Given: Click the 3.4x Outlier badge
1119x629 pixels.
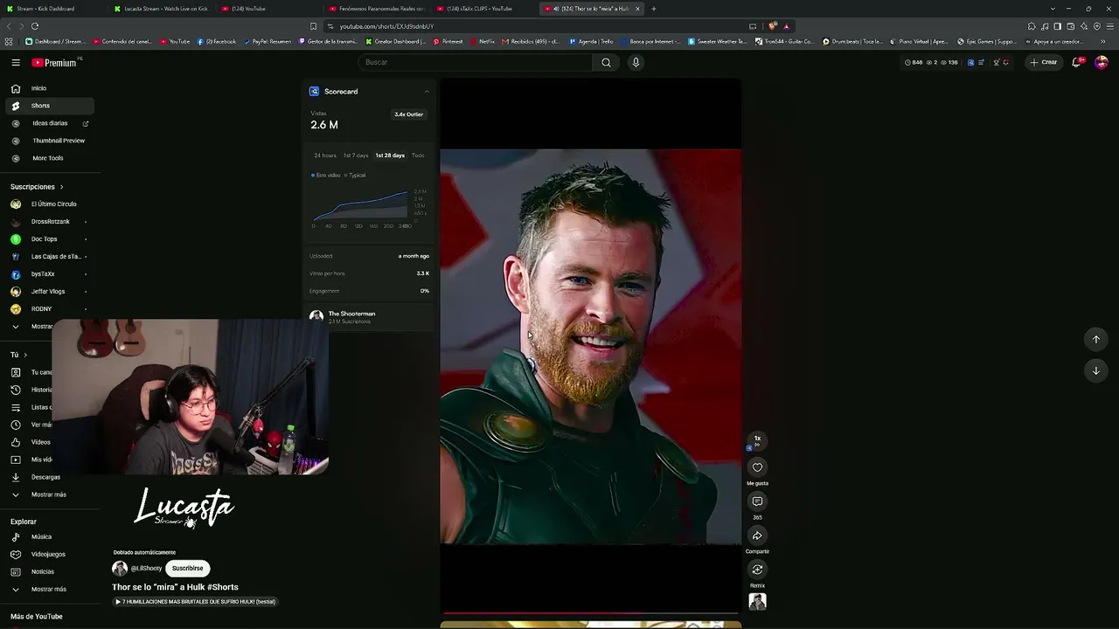Looking at the screenshot, I should 408,114.
